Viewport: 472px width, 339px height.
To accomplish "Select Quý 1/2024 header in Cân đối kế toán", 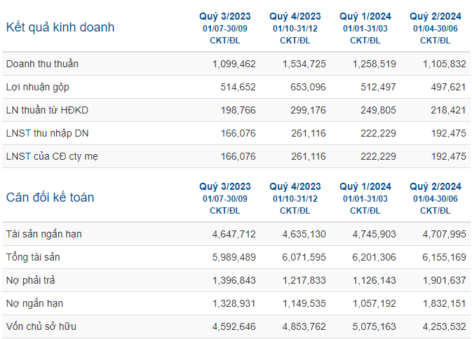I will (365, 186).
